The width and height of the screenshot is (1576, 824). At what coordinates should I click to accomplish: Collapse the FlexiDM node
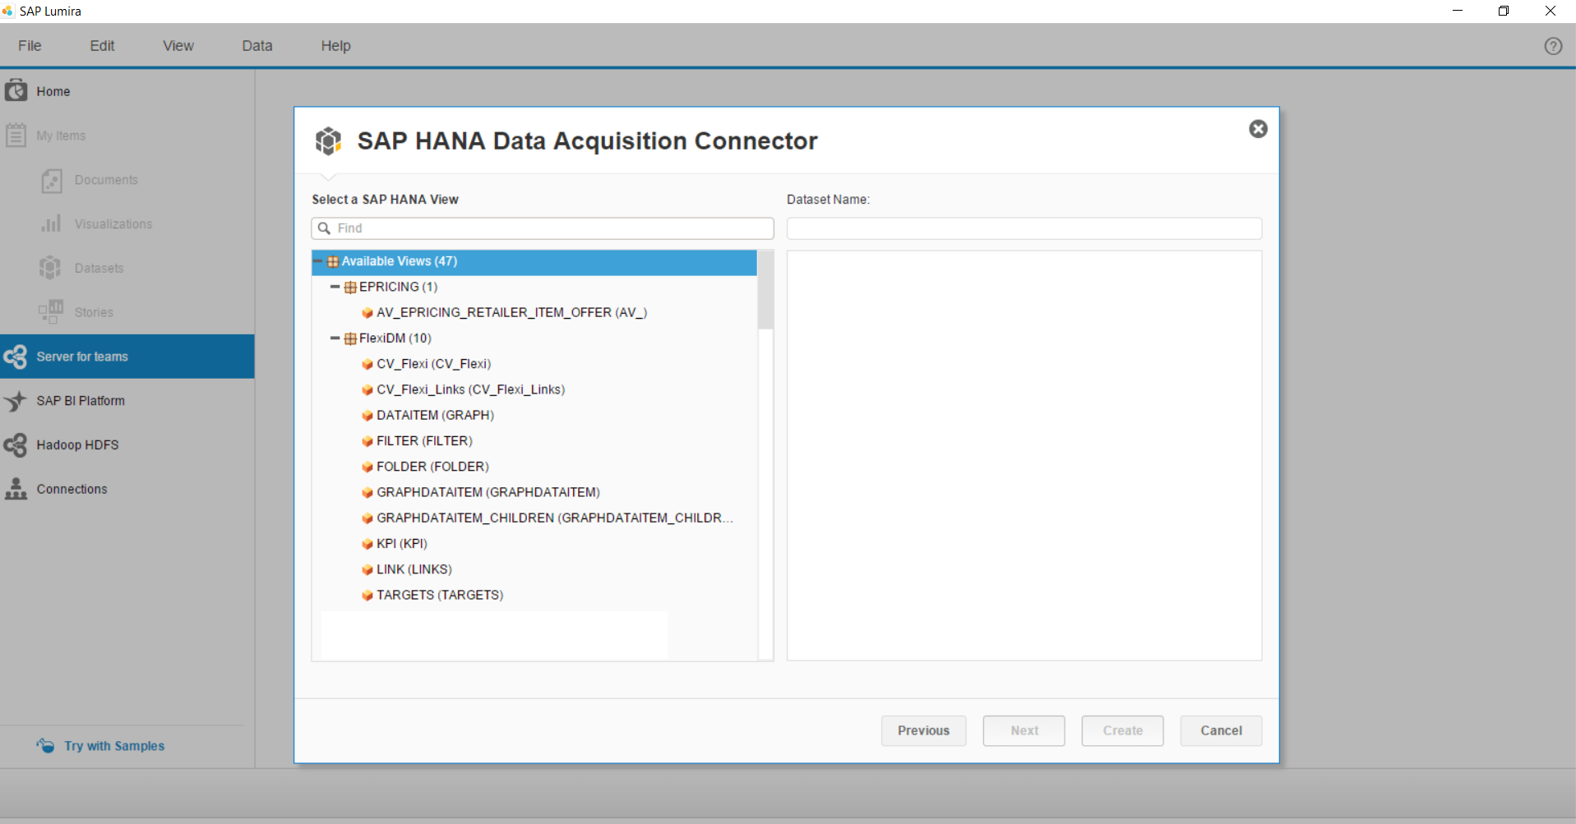point(335,338)
